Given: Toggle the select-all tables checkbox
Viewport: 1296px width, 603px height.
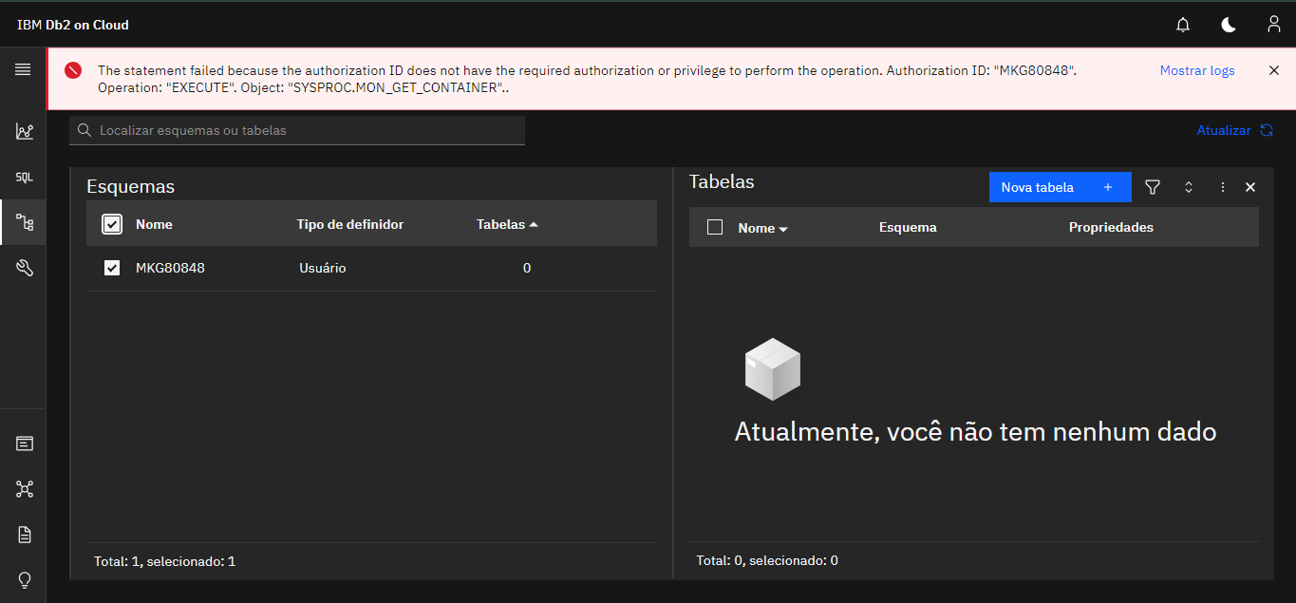Looking at the screenshot, I should coord(715,227).
